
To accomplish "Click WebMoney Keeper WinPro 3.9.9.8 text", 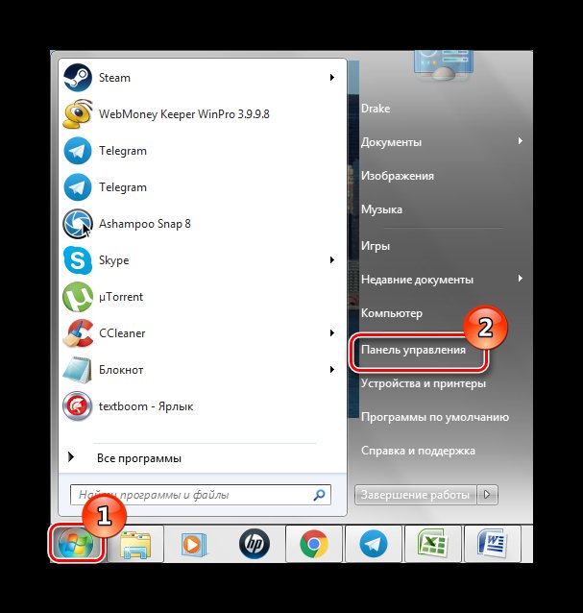I will [184, 114].
